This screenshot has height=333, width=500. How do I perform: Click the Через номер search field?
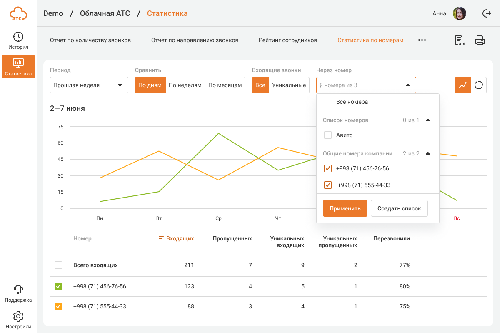[x=360, y=85]
